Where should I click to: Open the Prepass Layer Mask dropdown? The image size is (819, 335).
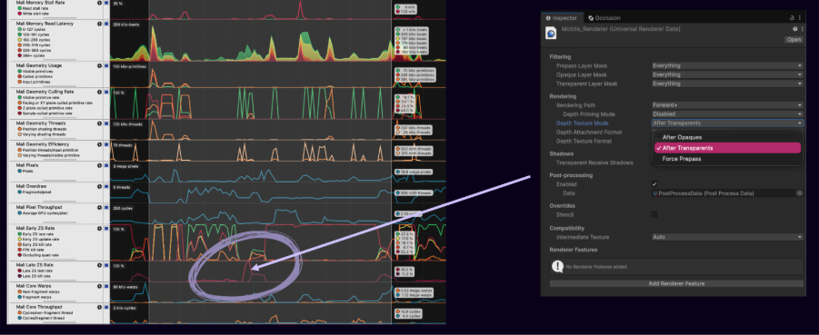pos(727,65)
